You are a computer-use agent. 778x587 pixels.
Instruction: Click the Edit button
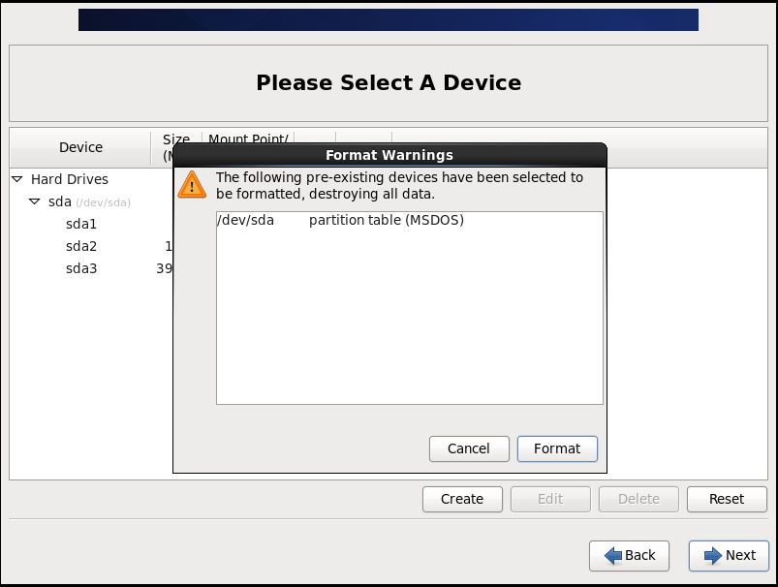[550, 499]
